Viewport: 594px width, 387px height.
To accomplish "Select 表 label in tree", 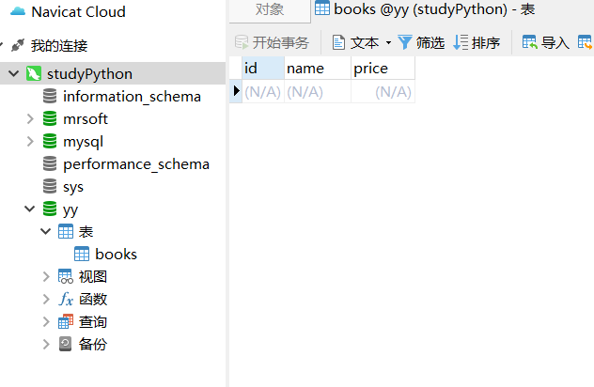I will (86, 232).
